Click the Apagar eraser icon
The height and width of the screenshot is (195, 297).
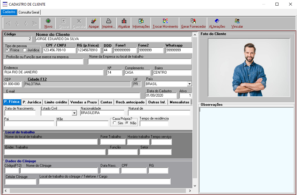tap(94, 21)
